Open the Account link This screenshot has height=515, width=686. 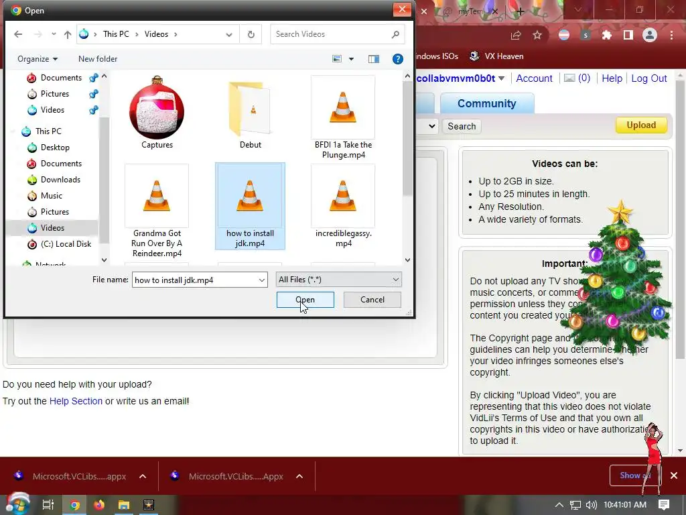[534, 78]
